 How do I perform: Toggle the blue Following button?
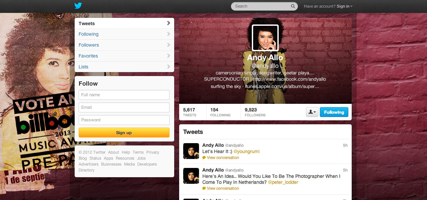coord(334,112)
